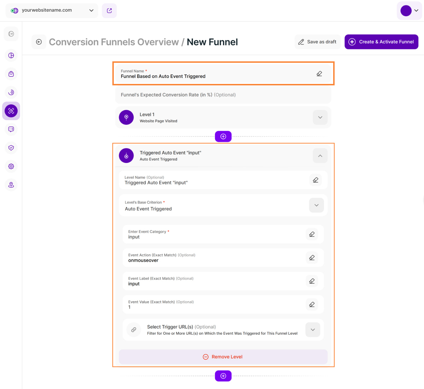
Task: Add level between Level 1 and Auto Event
Action: (223, 136)
